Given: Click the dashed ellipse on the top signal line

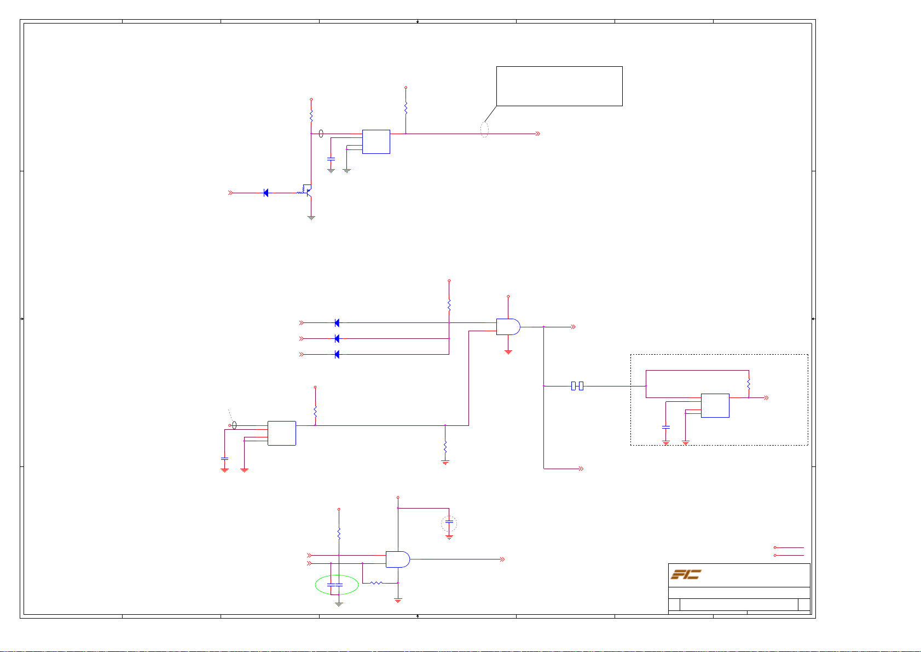Looking at the screenshot, I should click(484, 130).
